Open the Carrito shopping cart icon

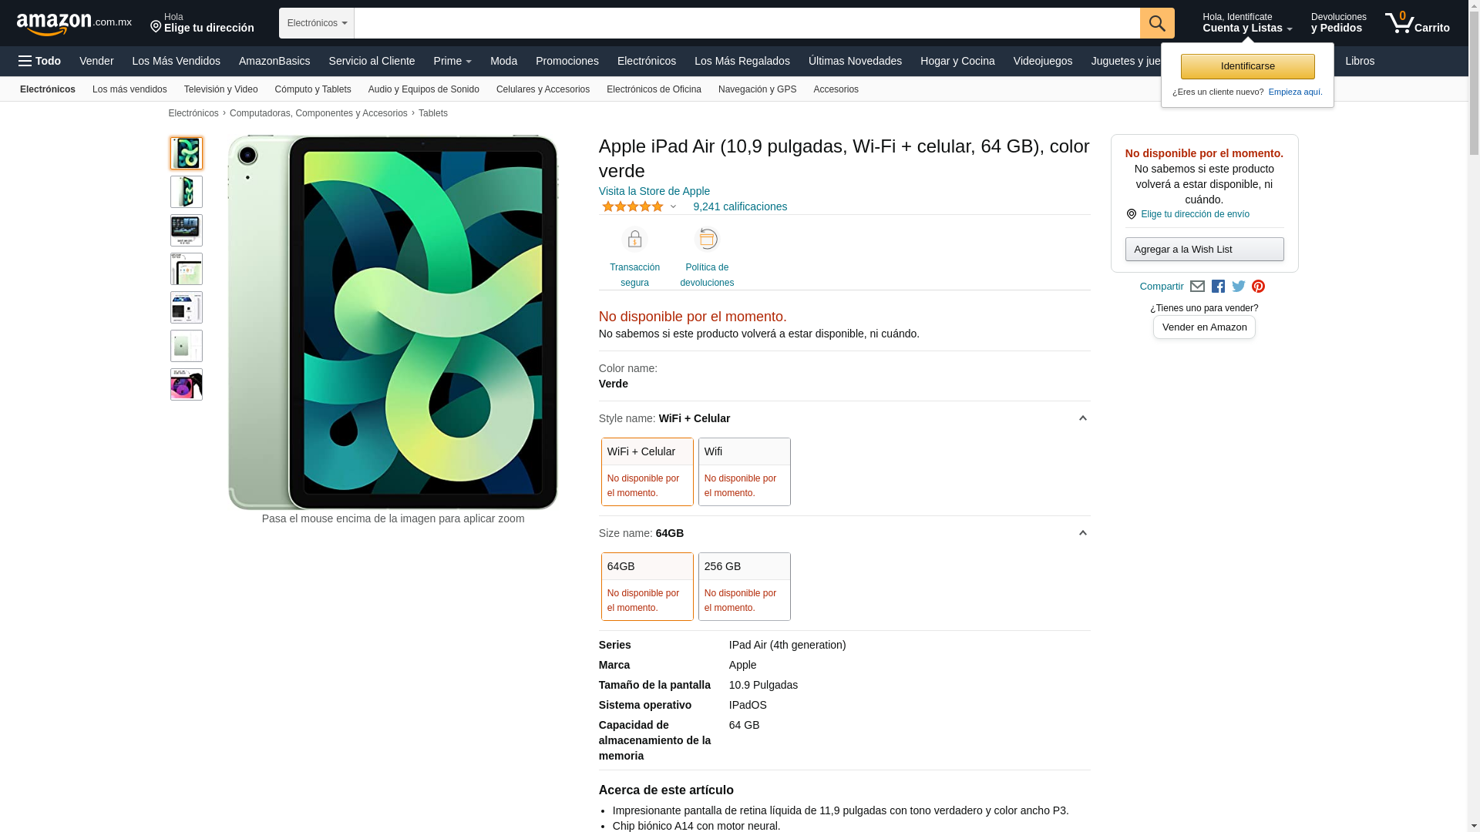click(1417, 23)
